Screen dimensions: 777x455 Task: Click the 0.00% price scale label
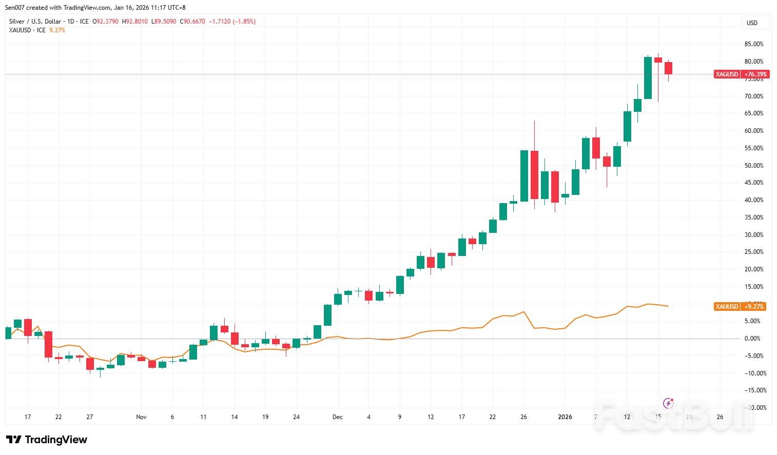pyautogui.click(x=752, y=339)
